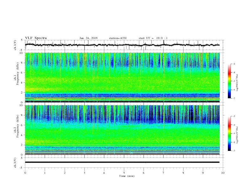Screen dimensions: 251x194
Task: Select the "start UT = 19:0 :1" text
Action: (x=153, y=38)
